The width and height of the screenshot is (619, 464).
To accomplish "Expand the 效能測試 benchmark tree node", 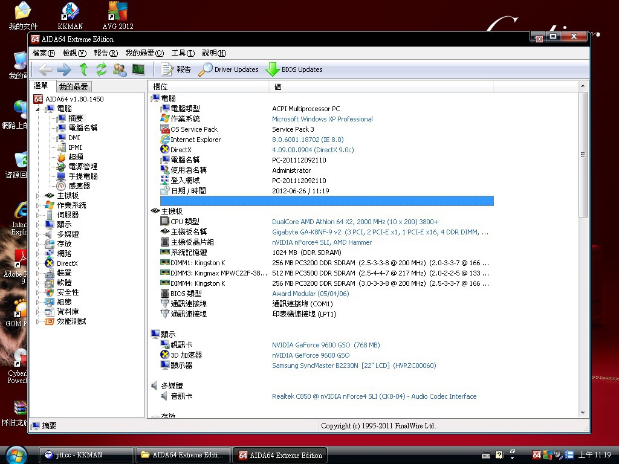I will (38, 321).
